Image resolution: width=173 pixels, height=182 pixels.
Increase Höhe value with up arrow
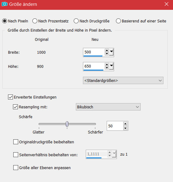pyautogui.click(x=107, y=64)
